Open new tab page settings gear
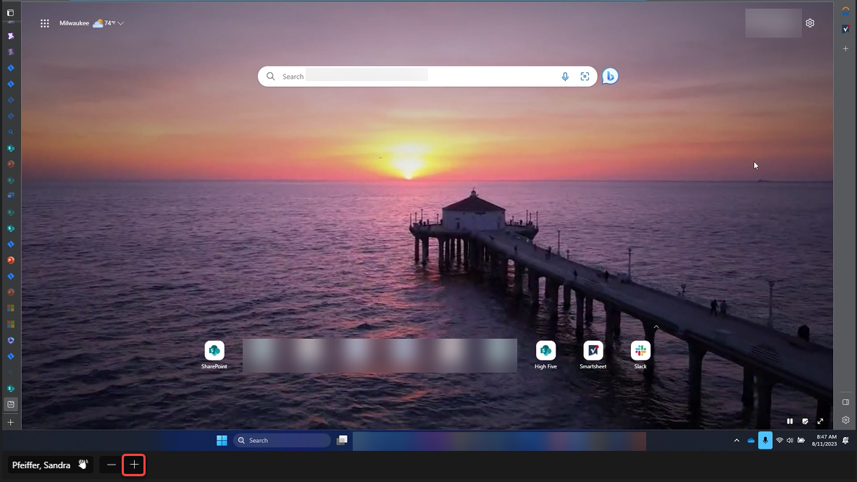Viewport: 857px width, 482px height. (810, 23)
